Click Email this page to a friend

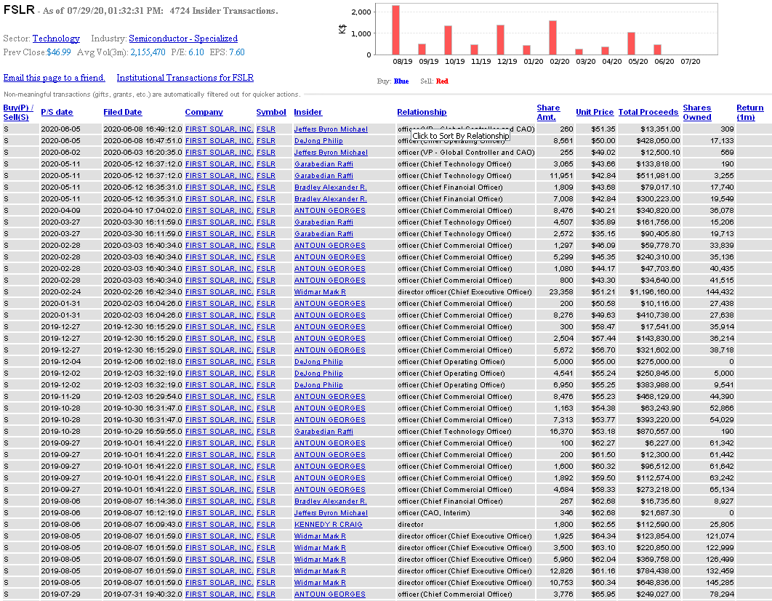[55, 78]
